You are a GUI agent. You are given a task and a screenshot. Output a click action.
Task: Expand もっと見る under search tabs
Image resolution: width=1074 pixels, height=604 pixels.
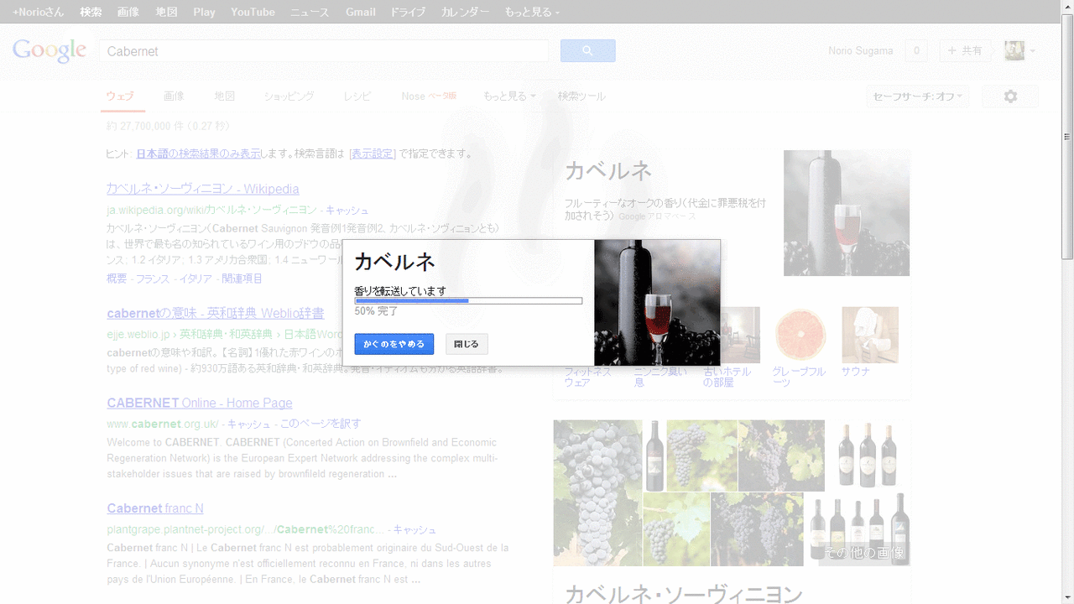click(509, 96)
